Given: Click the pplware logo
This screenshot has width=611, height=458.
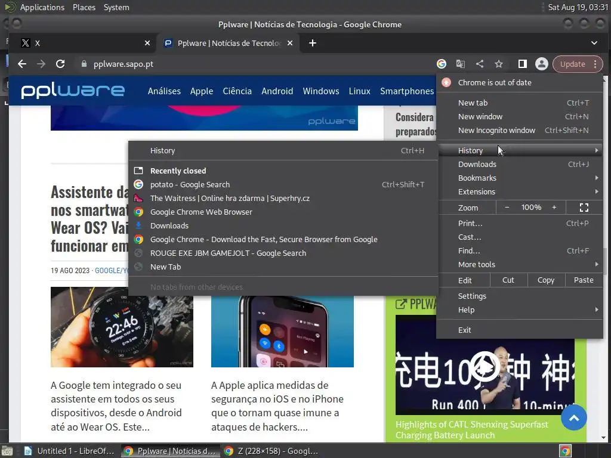Looking at the screenshot, I should tap(73, 91).
